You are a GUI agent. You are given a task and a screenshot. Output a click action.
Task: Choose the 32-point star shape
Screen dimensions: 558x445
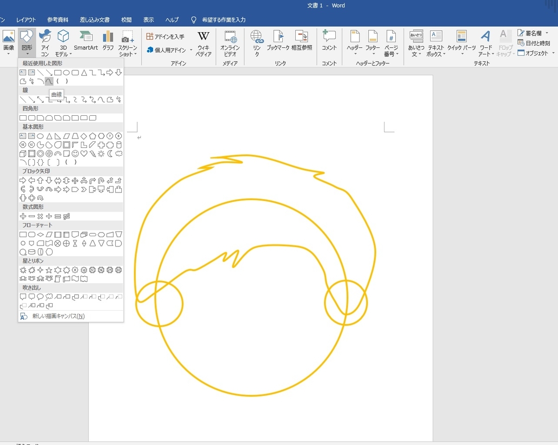pyautogui.click(x=119, y=270)
